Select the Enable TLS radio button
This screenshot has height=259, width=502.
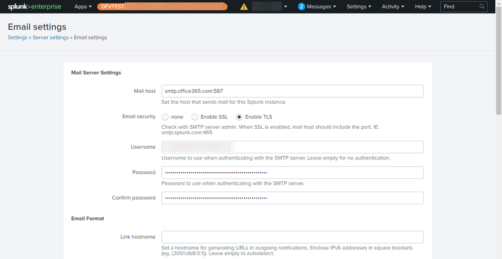(239, 117)
